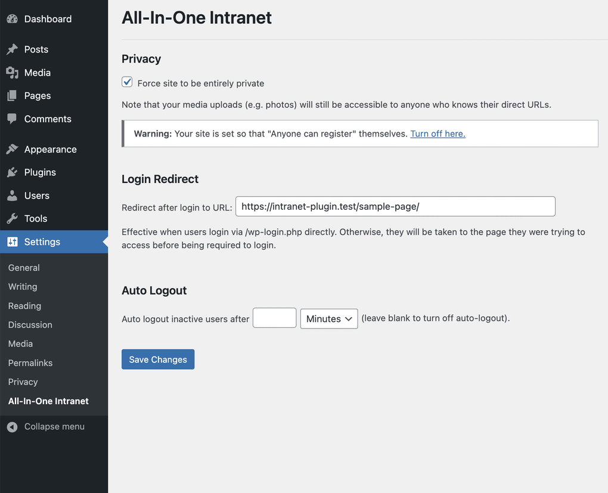The image size is (608, 493).
Task: Open Comments using the speech bubble icon
Action: pos(12,119)
